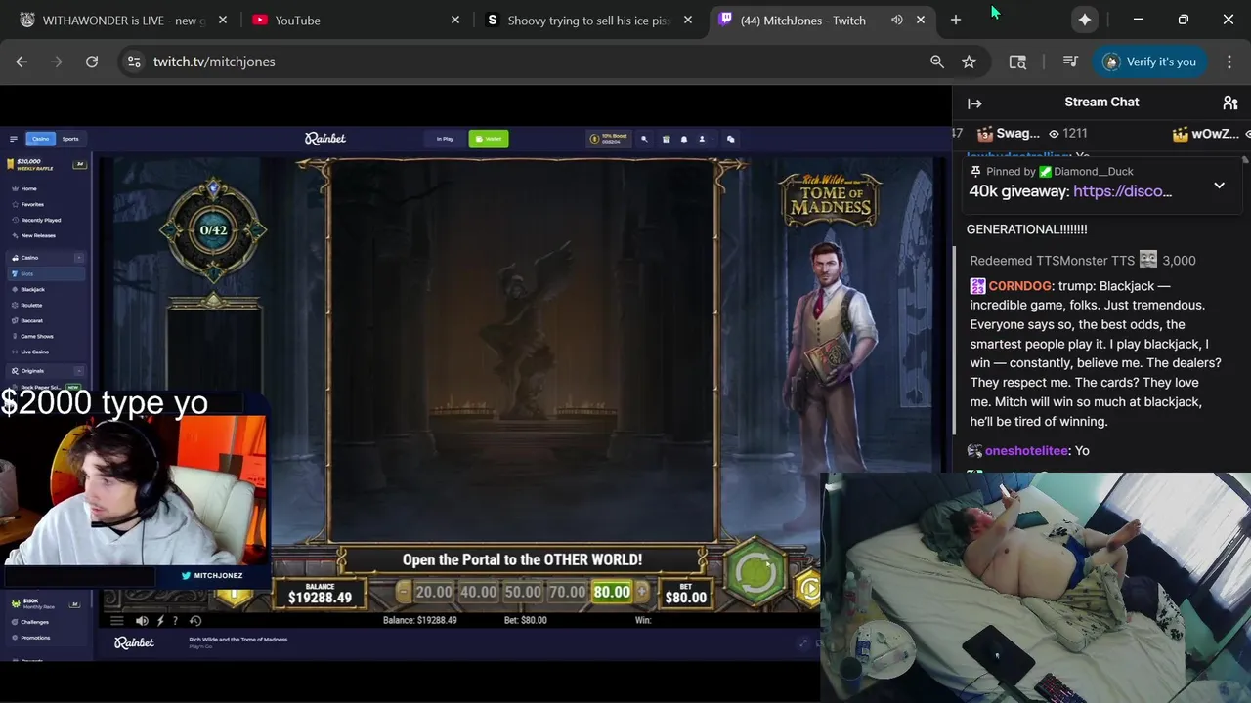Screen dimensions: 1251x703
Task: Switch to the Shoovy browser tab
Action: click(589, 20)
